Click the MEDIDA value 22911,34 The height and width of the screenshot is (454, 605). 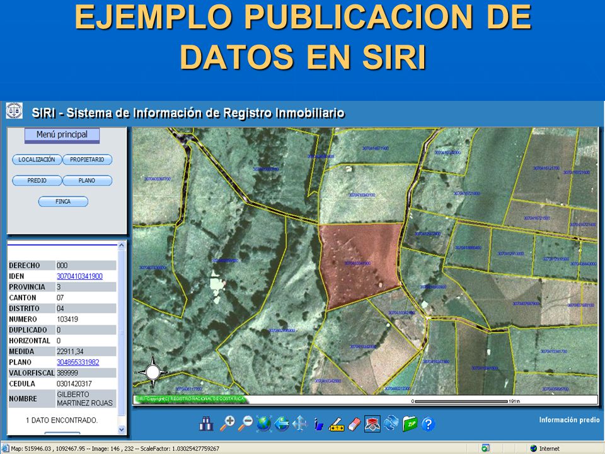[70, 351]
